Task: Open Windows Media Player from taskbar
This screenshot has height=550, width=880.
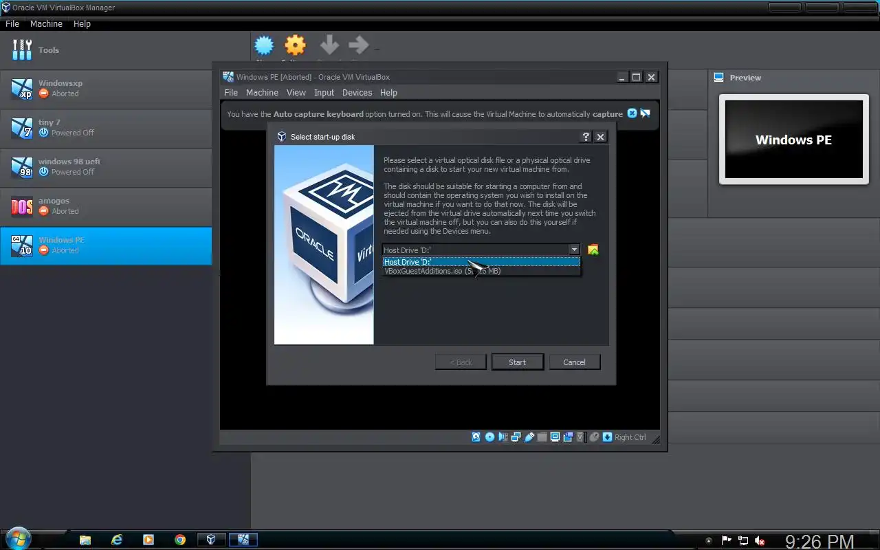Action: coord(148,540)
